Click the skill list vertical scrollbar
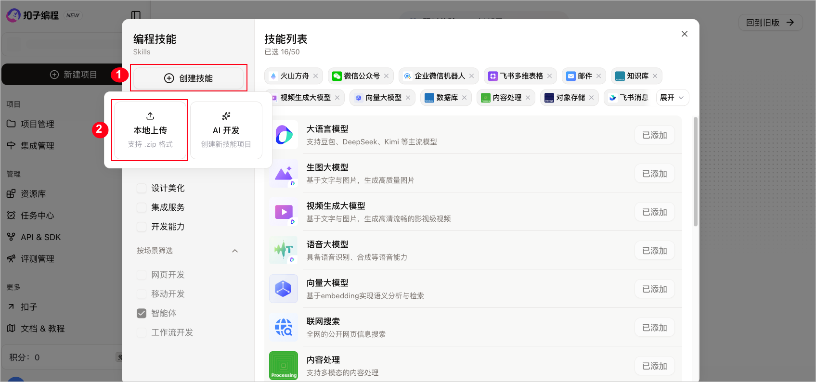 695,172
